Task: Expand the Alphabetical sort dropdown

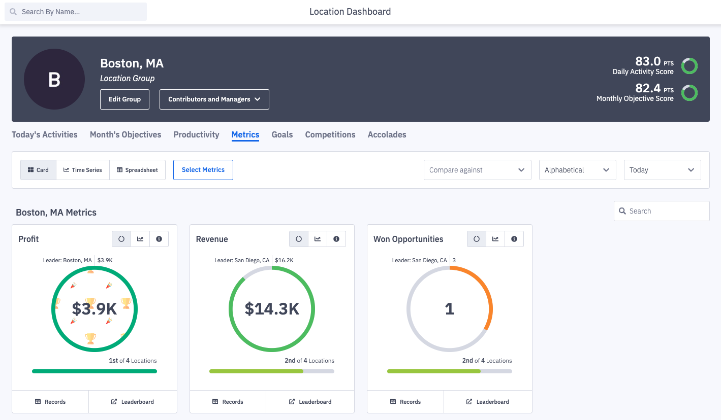Action: tap(577, 170)
